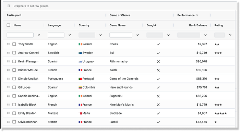
Task: Click drag handle of Isabelle Black row
Action: point(8,105)
